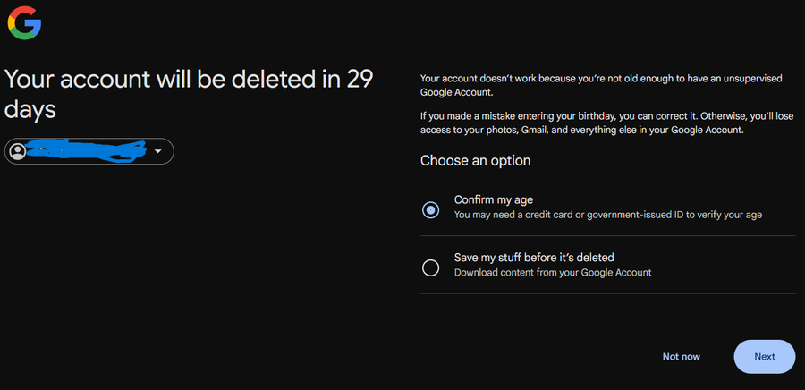This screenshot has height=390, width=805.
Task: Click the "not old enough" explanation paragraph
Action: pyautogui.click(x=600, y=85)
